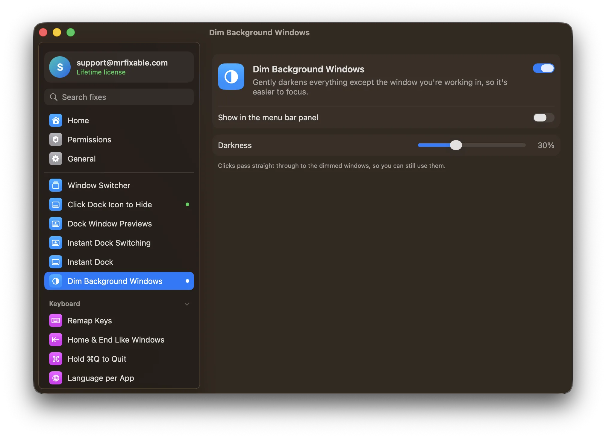Click the large half-circle feature icon

point(231,77)
